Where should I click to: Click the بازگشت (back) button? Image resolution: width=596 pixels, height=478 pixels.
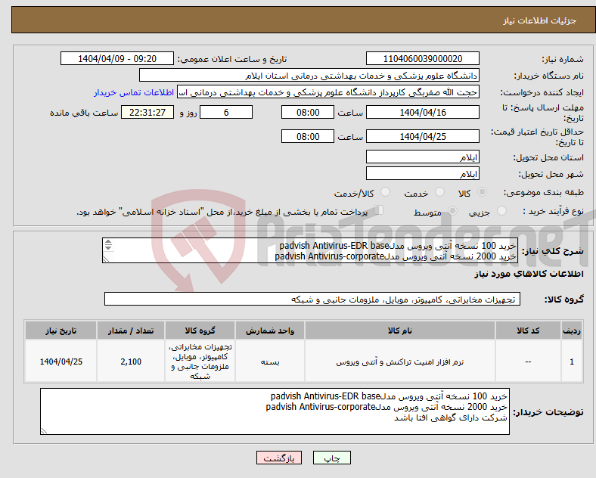point(279,458)
